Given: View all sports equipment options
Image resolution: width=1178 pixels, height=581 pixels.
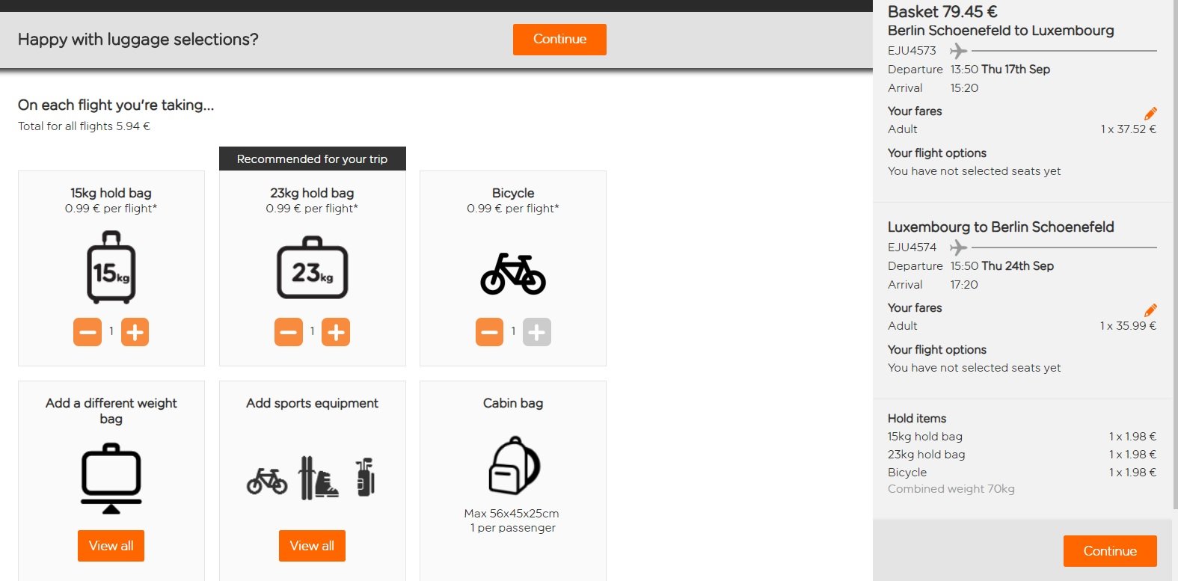Looking at the screenshot, I should (x=312, y=546).
